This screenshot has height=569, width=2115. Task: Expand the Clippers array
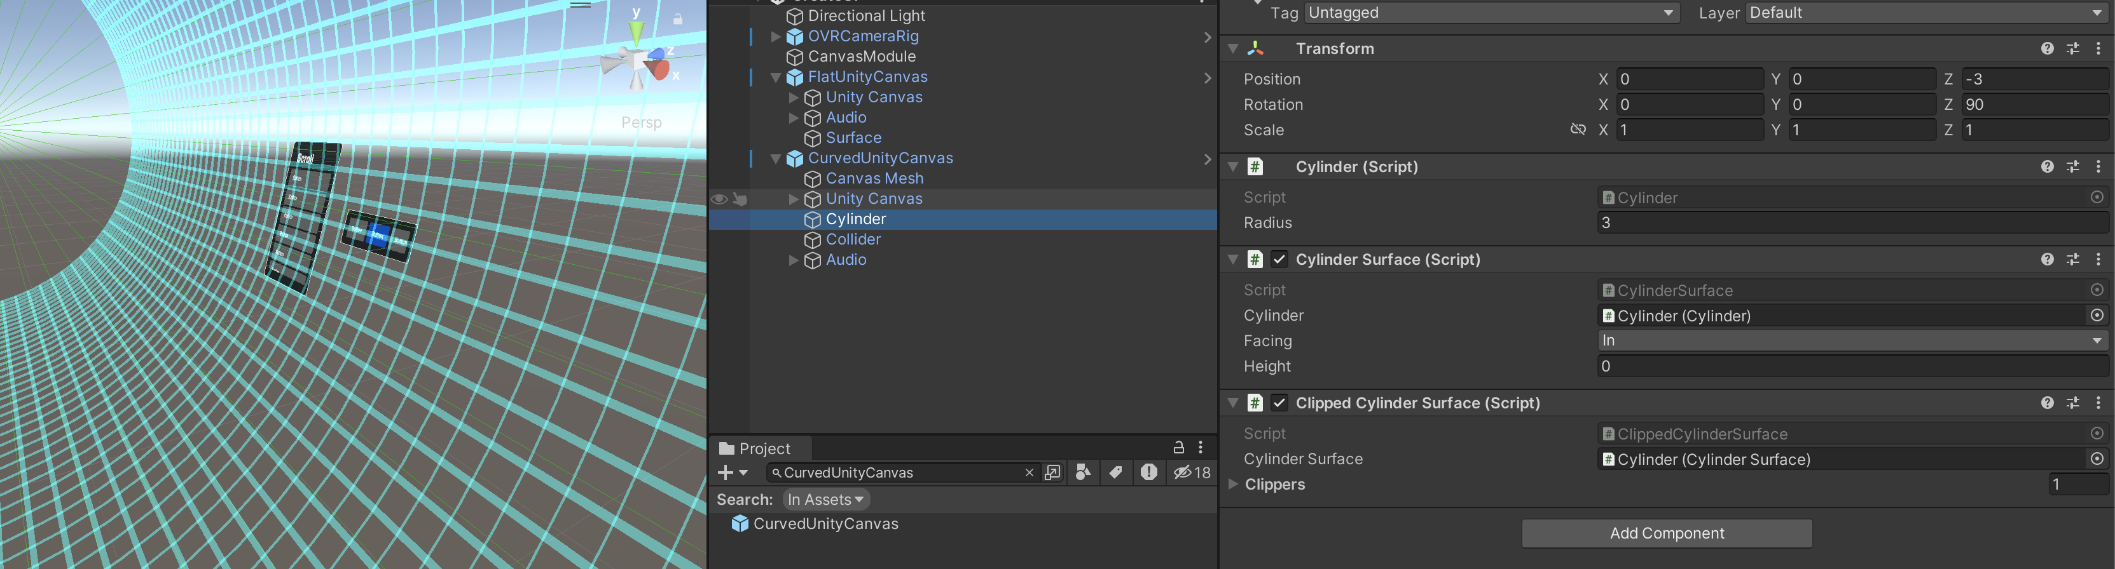1232,484
